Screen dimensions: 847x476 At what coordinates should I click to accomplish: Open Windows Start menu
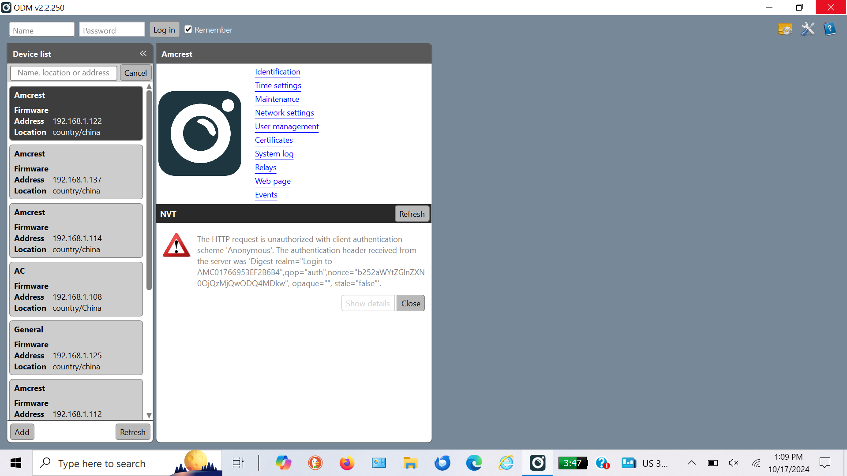[x=16, y=463]
